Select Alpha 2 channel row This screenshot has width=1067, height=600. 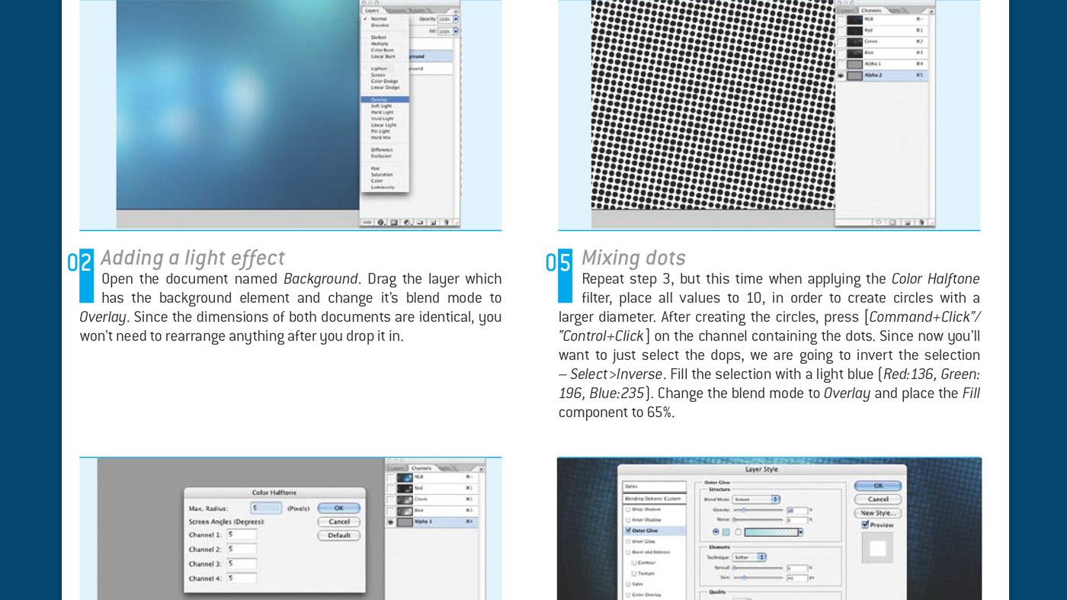(882, 75)
